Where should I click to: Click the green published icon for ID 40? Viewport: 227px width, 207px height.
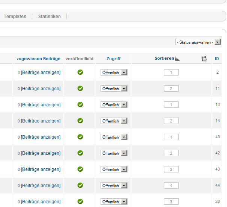[x=80, y=137]
